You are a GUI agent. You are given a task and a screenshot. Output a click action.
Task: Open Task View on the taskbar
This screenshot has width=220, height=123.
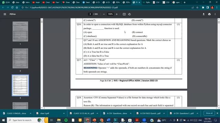click(51, 120)
